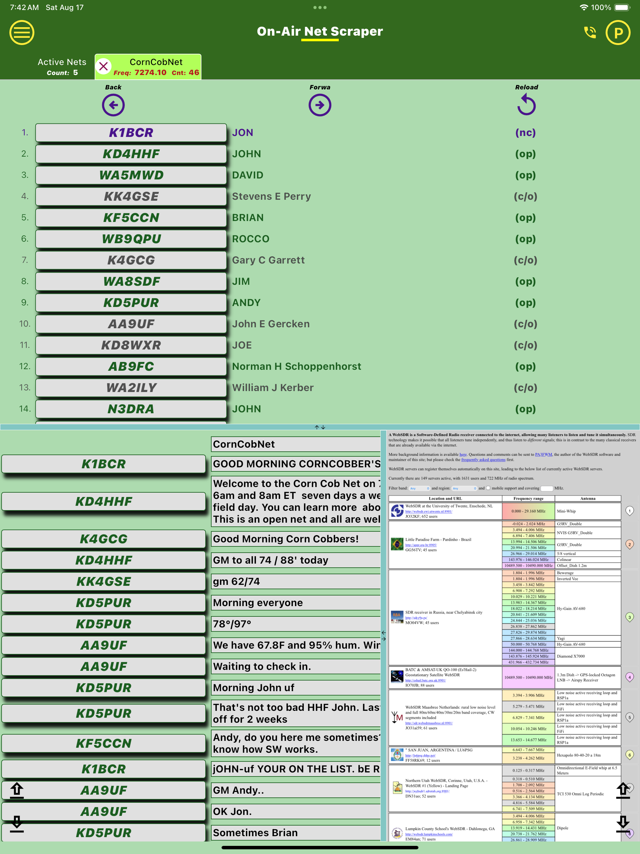
Task: Open the PA3FWM author link
Action: click(543, 455)
